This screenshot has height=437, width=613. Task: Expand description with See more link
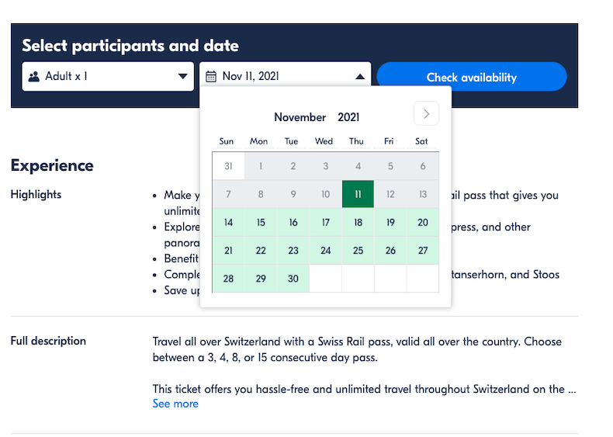pos(175,404)
